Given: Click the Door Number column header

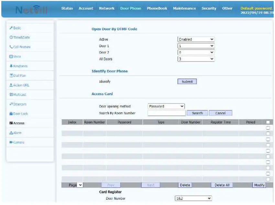Looking at the screenshot, I should coord(191,122).
